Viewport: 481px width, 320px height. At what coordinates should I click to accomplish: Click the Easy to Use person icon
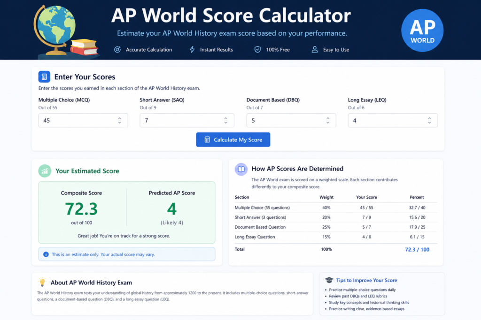tap(315, 50)
